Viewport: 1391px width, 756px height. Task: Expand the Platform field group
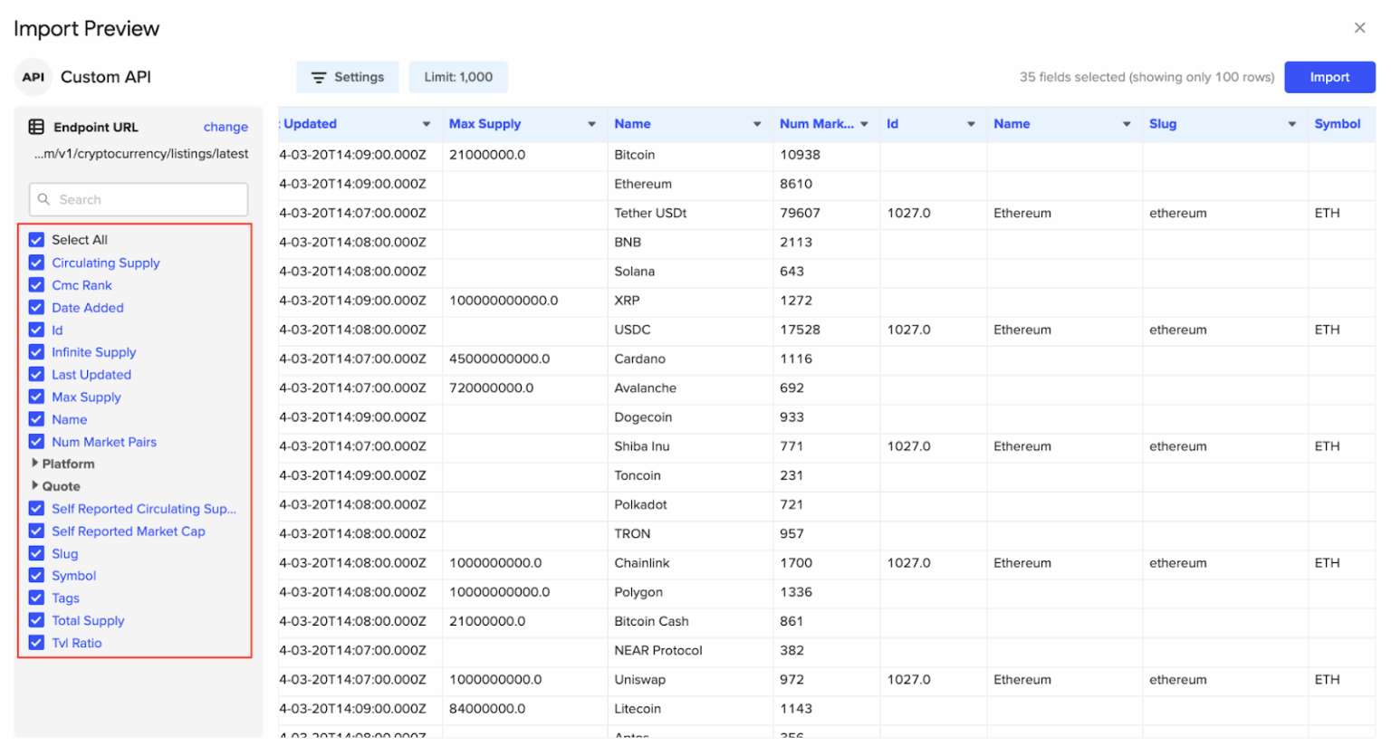(35, 464)
